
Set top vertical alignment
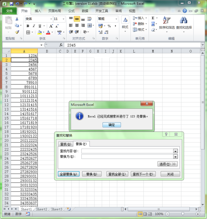pyautogui.click(x=71, y=19)
